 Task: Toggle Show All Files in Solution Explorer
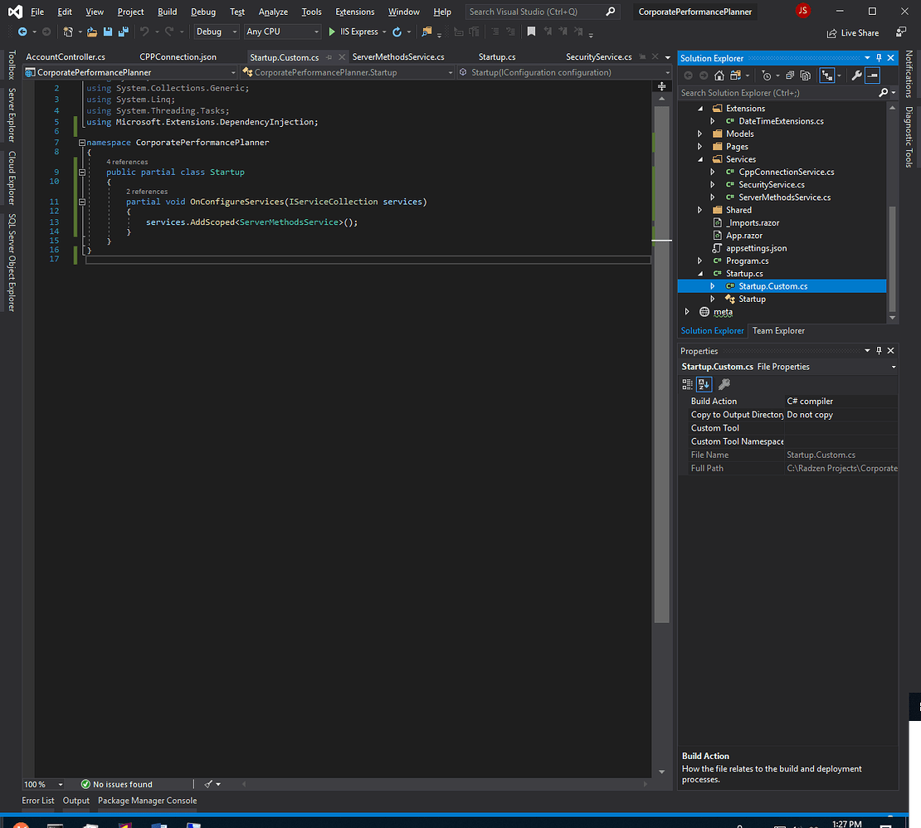[x=806, y=75]
